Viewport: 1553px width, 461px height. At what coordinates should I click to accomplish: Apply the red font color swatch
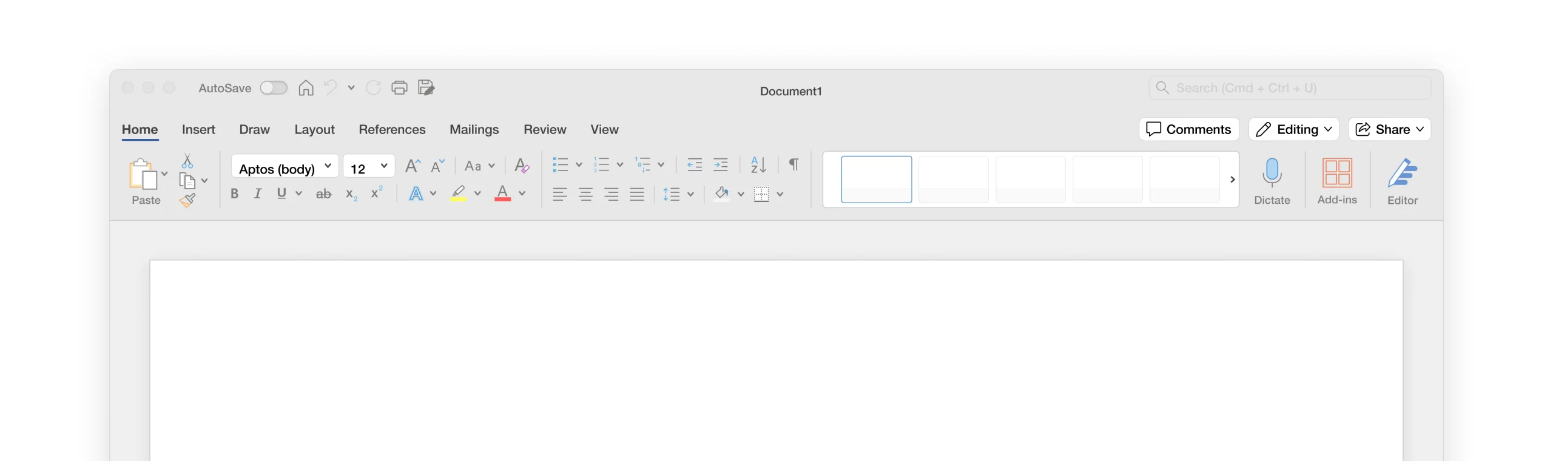[x=502, y=194]
